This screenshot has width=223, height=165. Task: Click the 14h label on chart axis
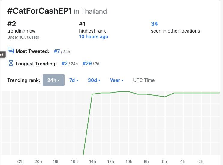click(92, 161)
